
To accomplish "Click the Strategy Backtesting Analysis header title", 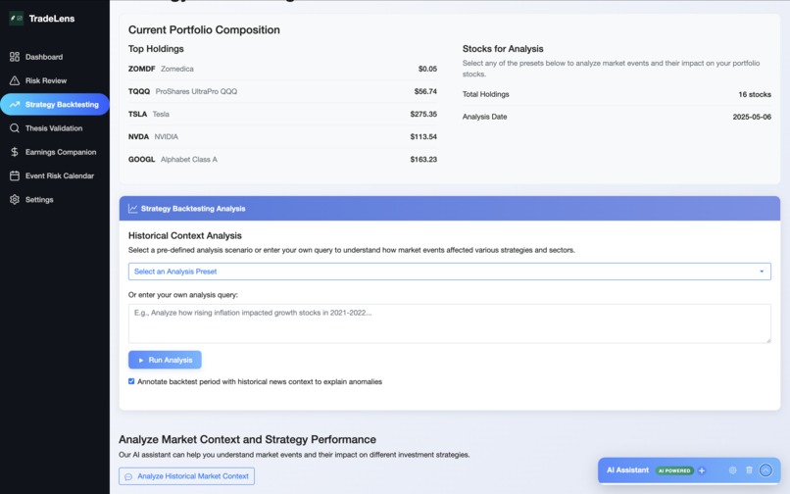I will pos(193,208).
